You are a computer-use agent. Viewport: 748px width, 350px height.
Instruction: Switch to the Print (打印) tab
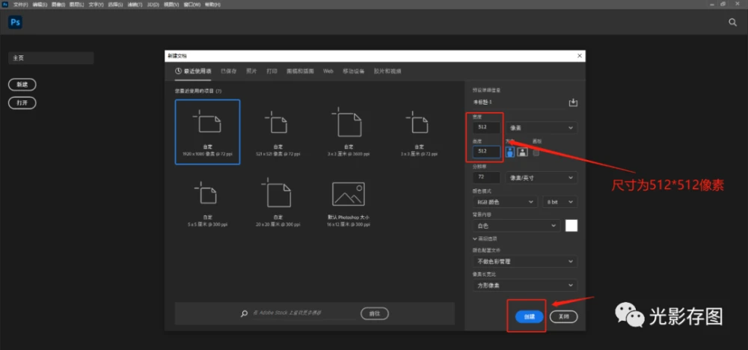pos(272,71)
